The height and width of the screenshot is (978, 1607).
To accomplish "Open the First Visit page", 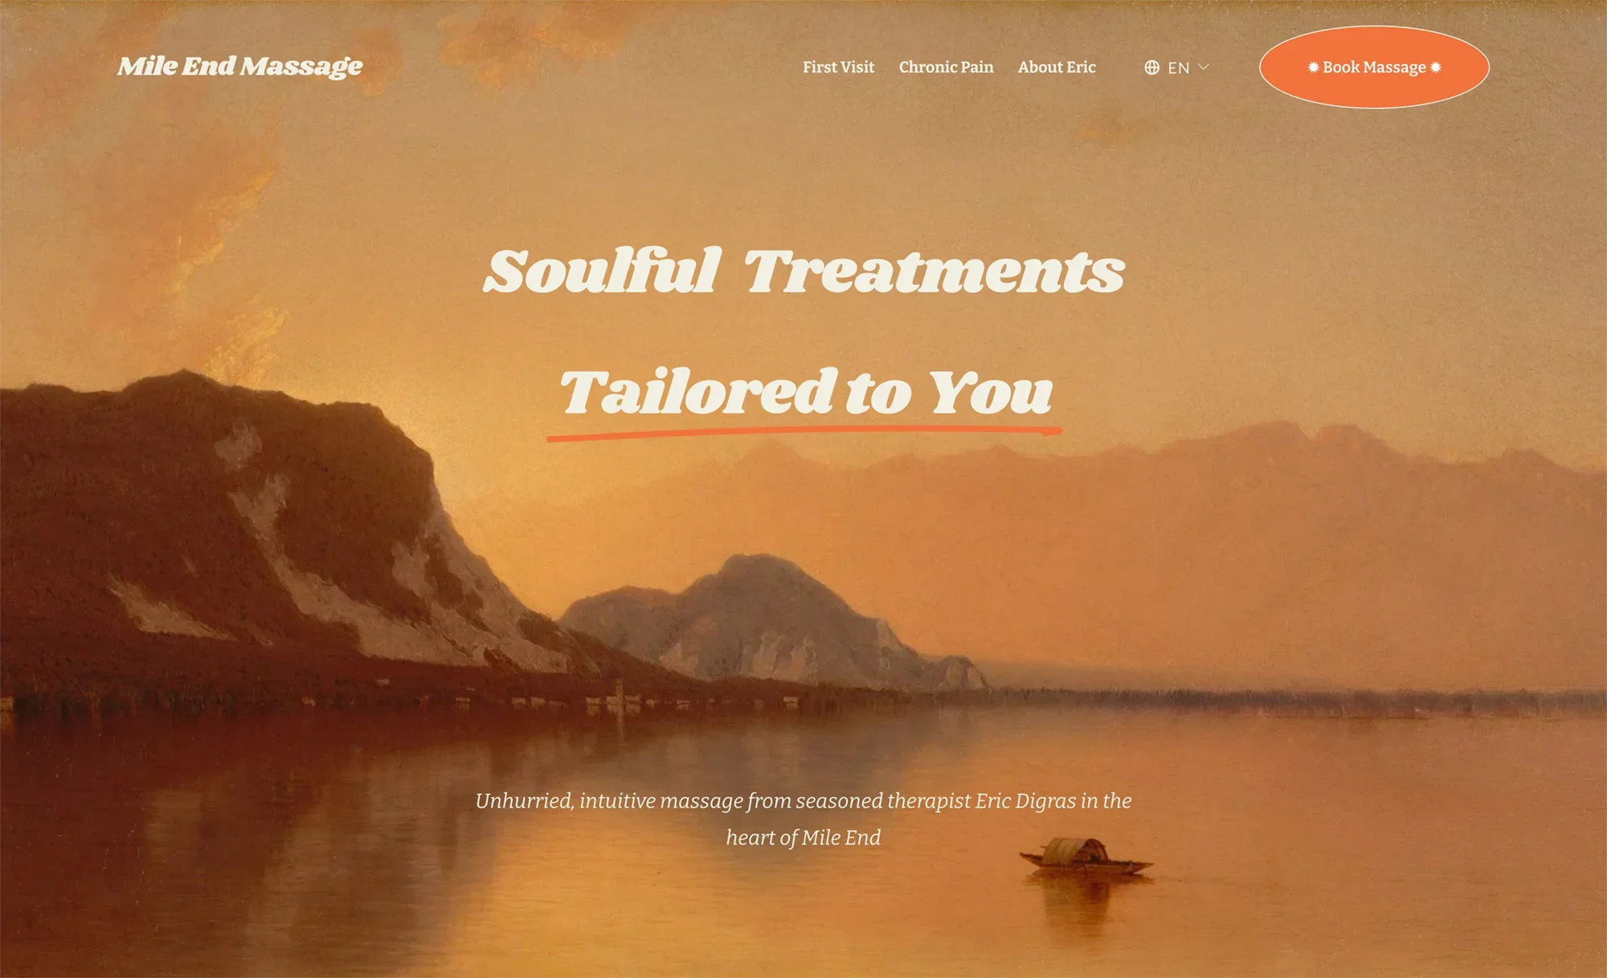I will pyautogui.click(x=838, y=68).
